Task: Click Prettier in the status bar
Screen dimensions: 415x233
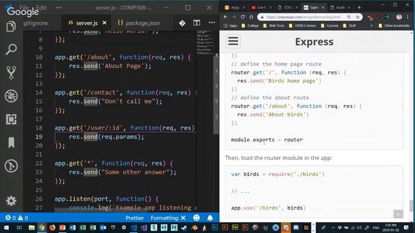Action: 135,218
